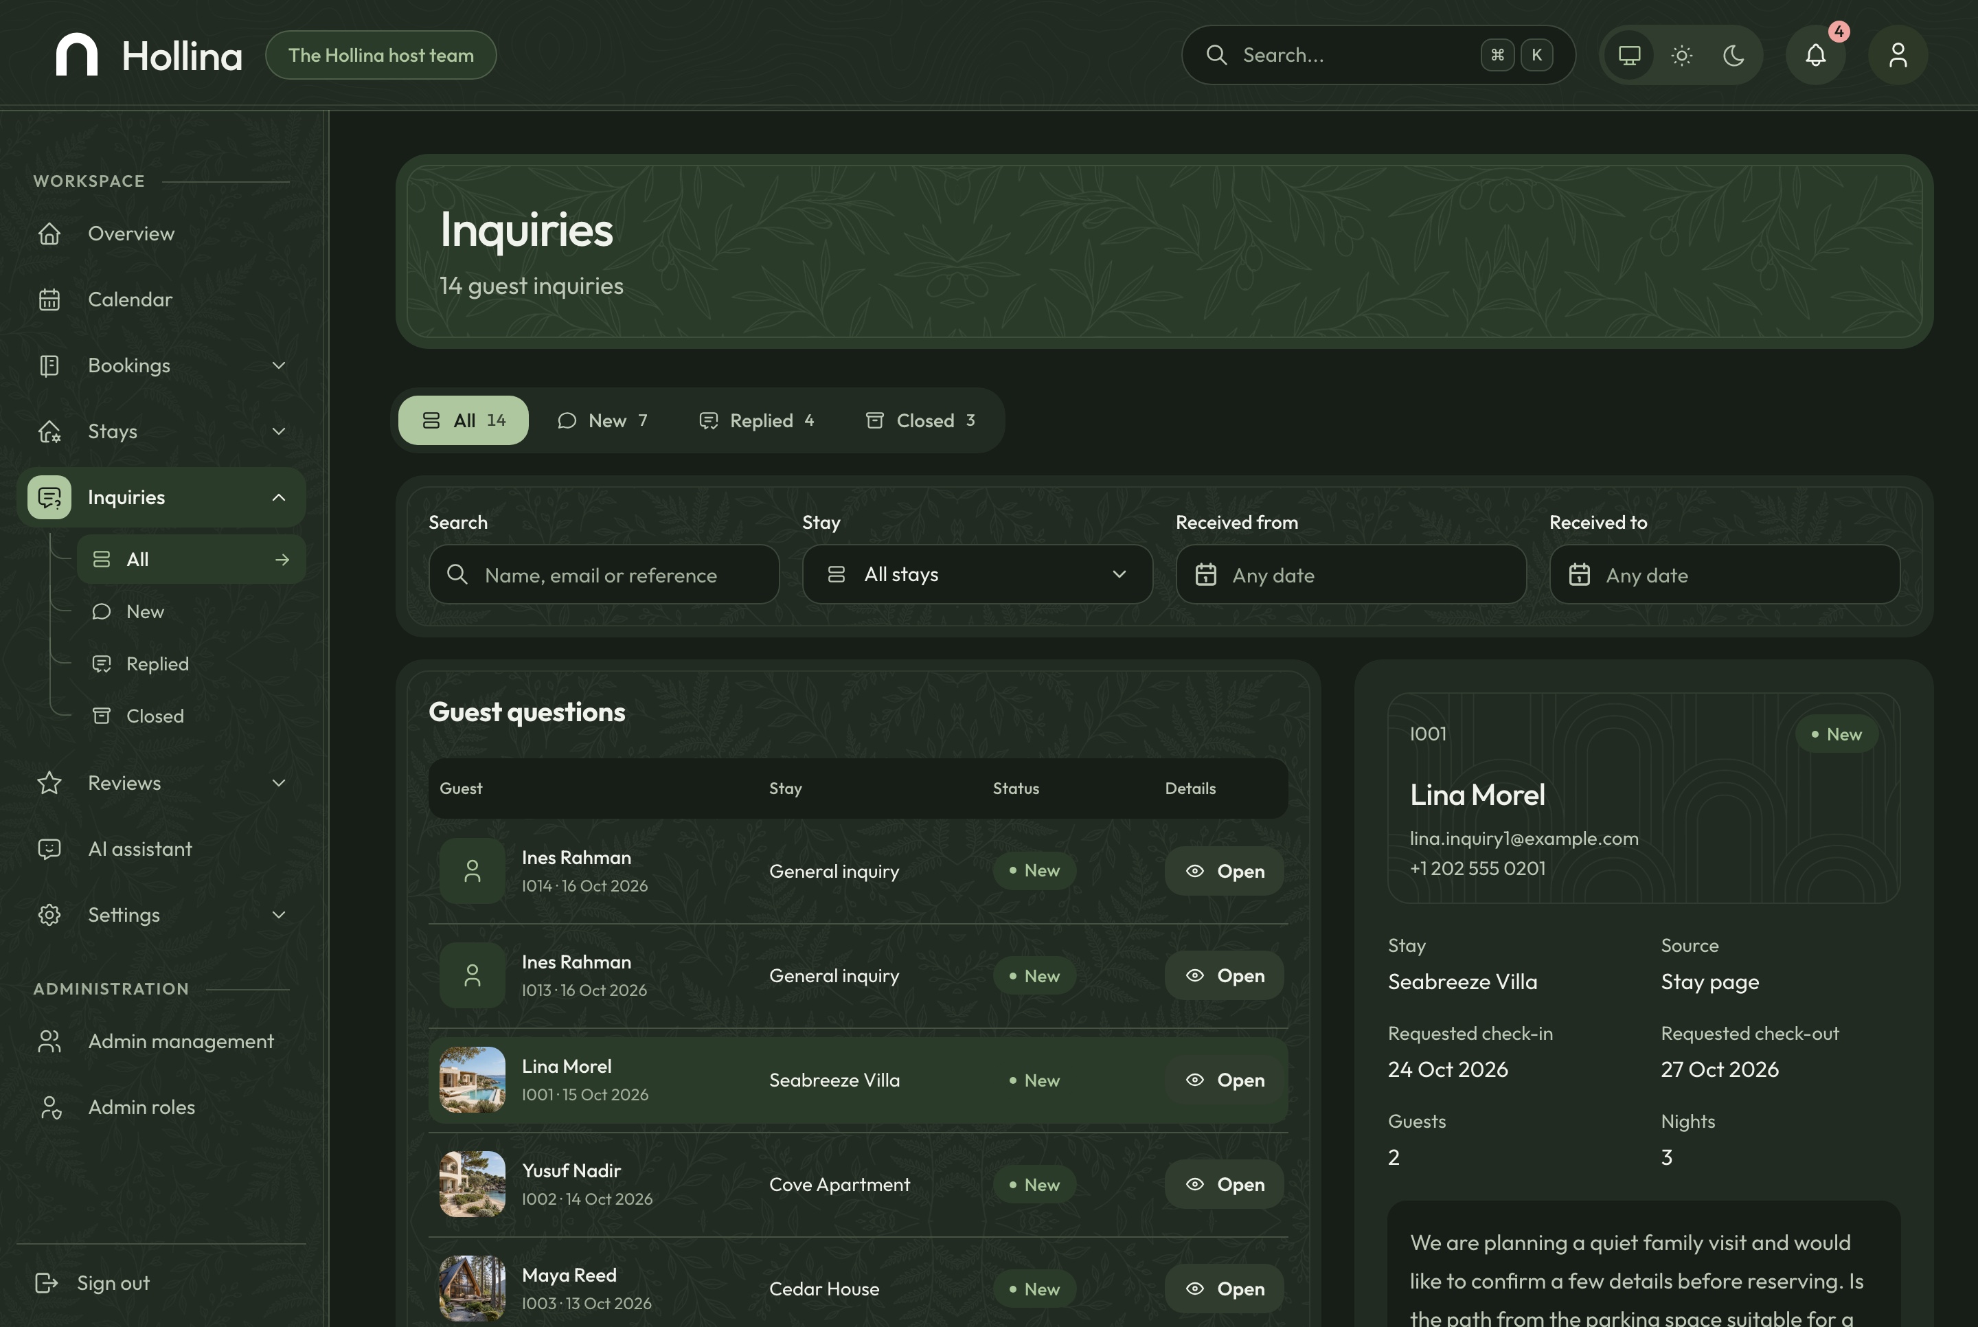Expand the Reviews menu
The height and width of the screenshot is (1327, 1978).
161,783
